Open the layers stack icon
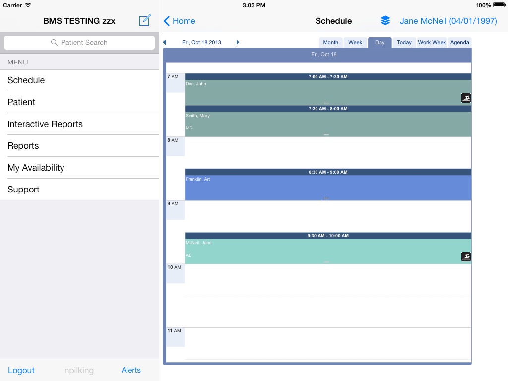Image resolution: width=508 pixels, height=381 pixels. pyautogui.click(x=385, y=21)
